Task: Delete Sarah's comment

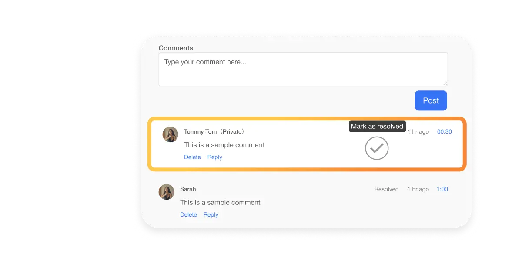Action: (x=188, y=214)
